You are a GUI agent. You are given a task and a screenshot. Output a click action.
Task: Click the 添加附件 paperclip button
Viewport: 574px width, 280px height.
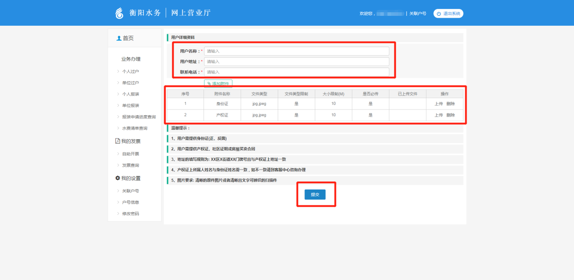point(218,84)
